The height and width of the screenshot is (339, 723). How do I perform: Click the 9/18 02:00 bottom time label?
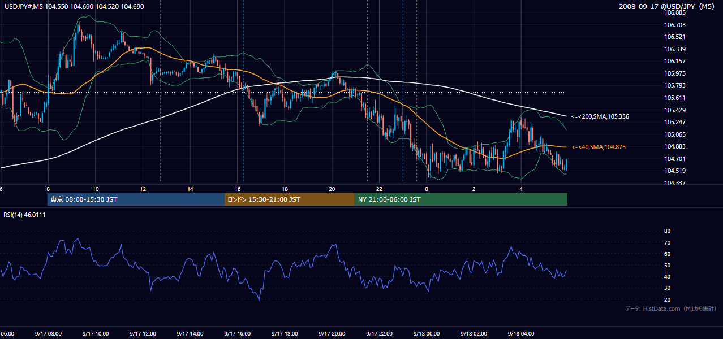click(x=474, y=334)
